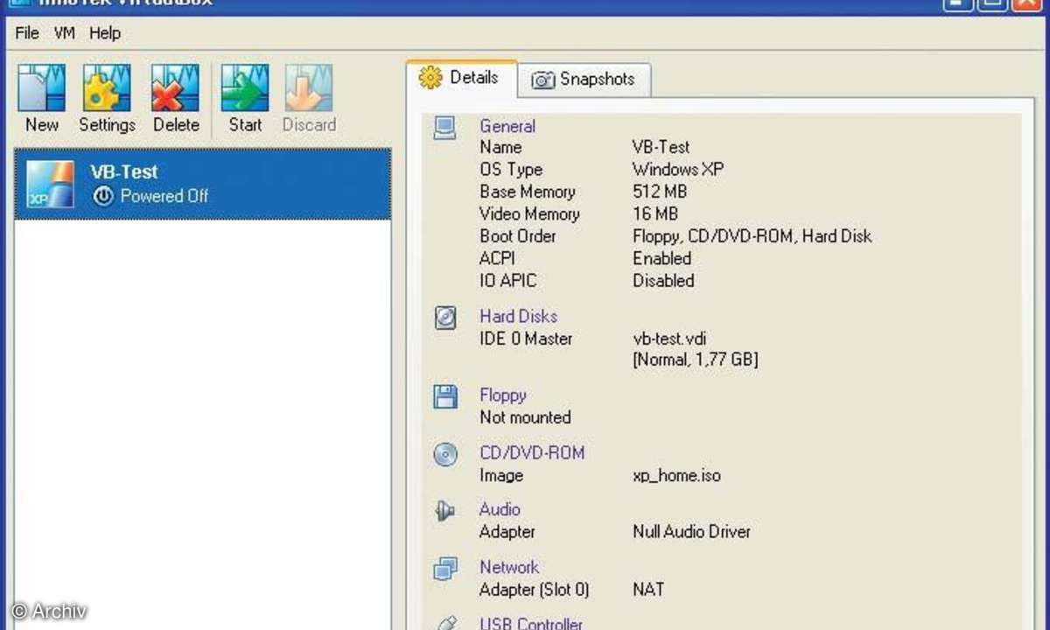Click the [Normal, 1,77 GB] disk info
The image size is (1050, 630).
pos(696,360)
